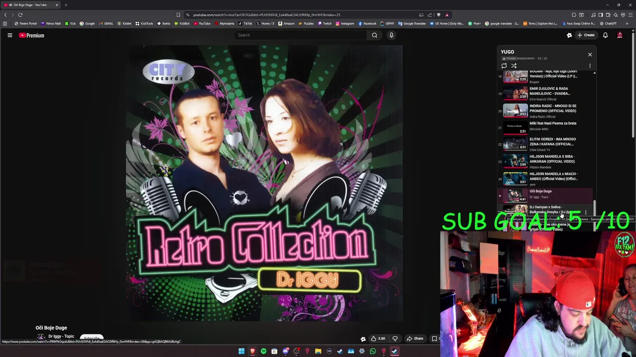The height and width of the screenshot is (357, 636).
Task: Show more bookmarks overflow chevron
Action: pos(627,23)
